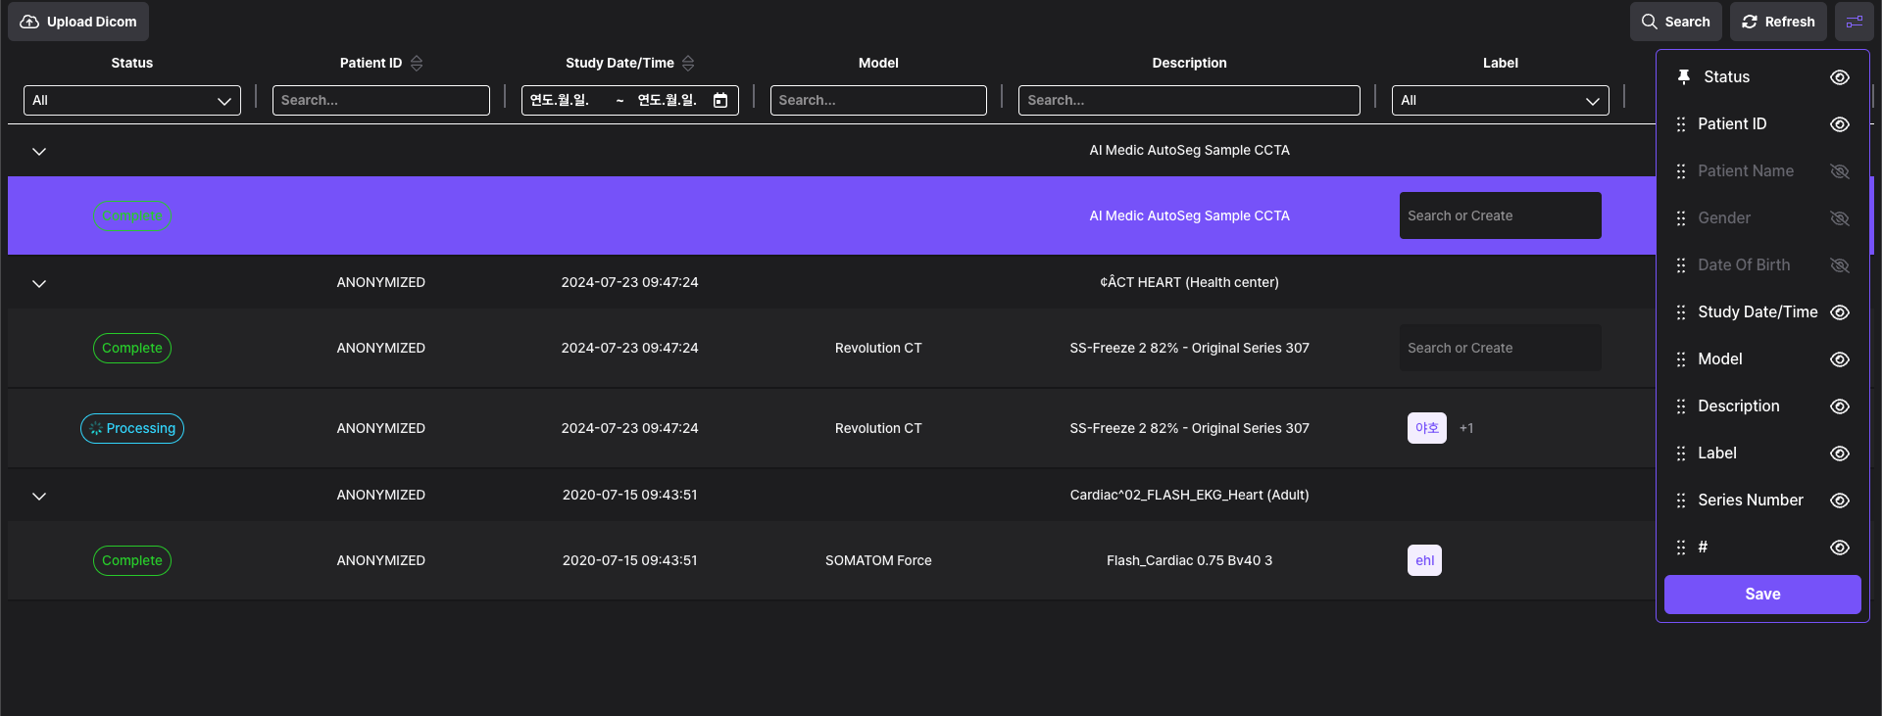Select the Description item in column panel
1882x716 pixels.
tap(1739, 406)
